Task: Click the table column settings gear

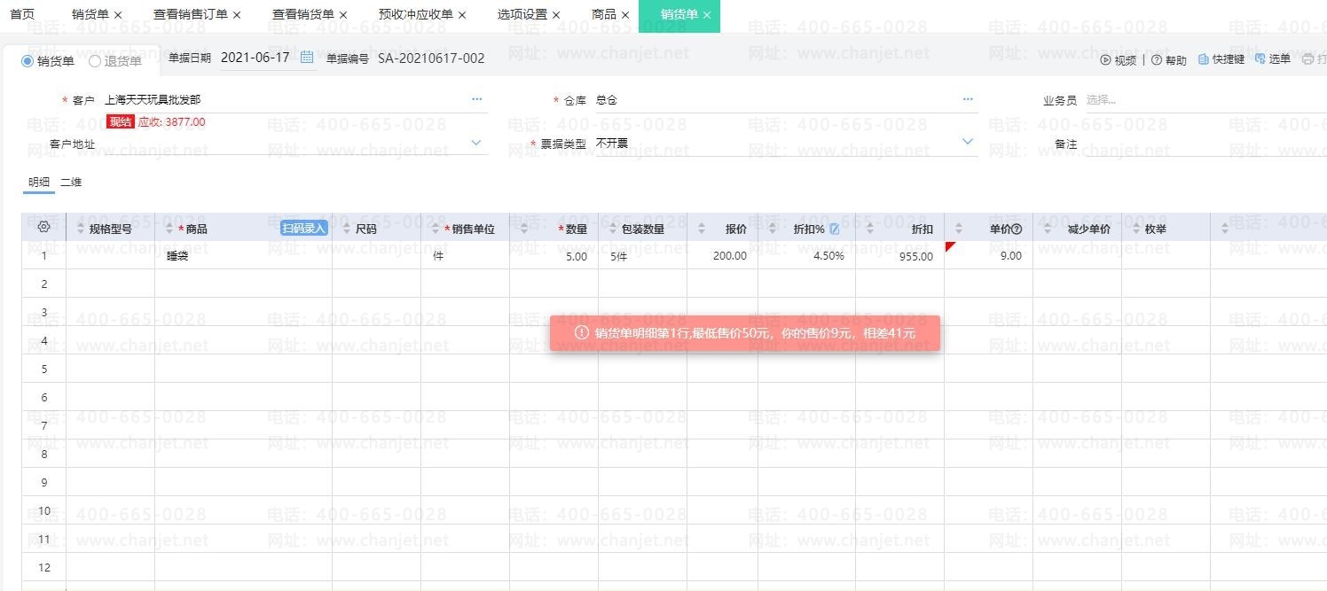Action: 43,228
